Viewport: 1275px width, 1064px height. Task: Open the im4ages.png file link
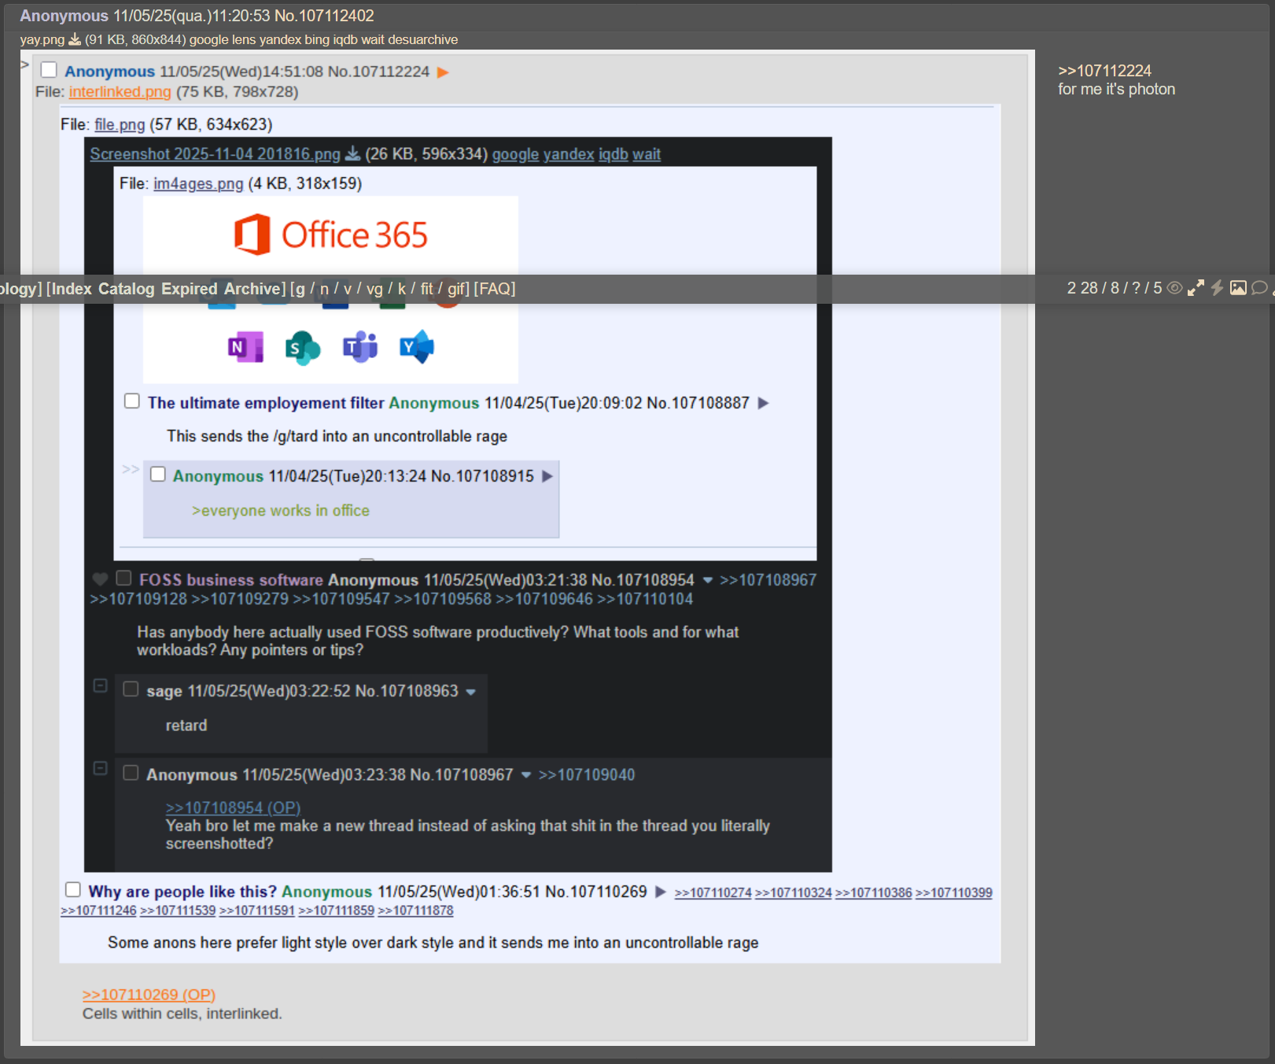pos(198,183)
